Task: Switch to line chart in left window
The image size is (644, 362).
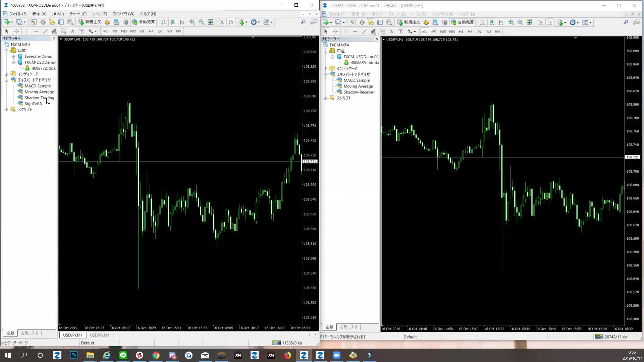Action: pos(182,22)
